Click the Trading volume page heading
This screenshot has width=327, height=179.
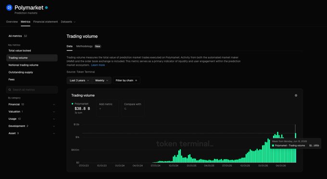coord(82,36)
